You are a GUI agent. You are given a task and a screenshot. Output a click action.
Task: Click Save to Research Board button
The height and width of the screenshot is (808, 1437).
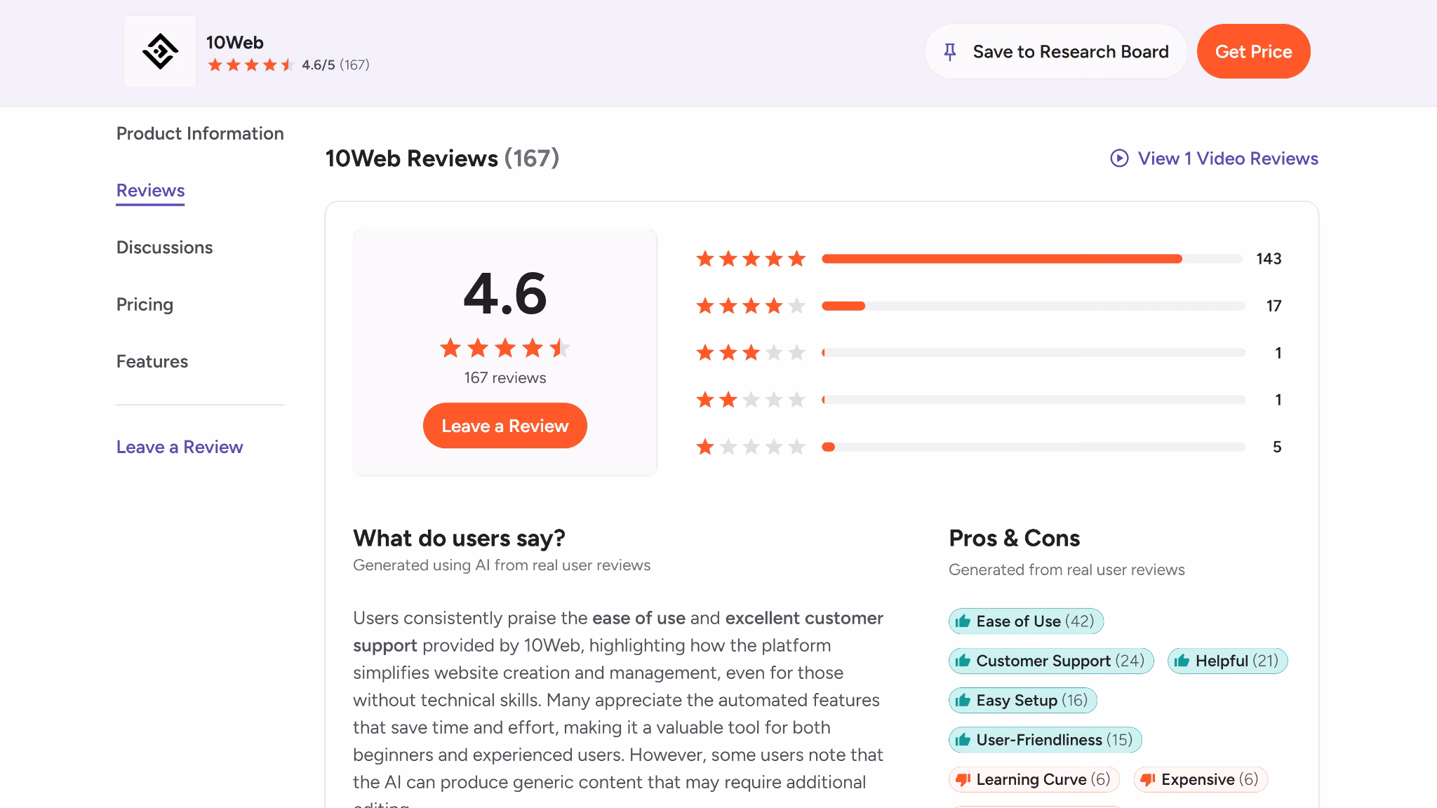click(1056, 51)
